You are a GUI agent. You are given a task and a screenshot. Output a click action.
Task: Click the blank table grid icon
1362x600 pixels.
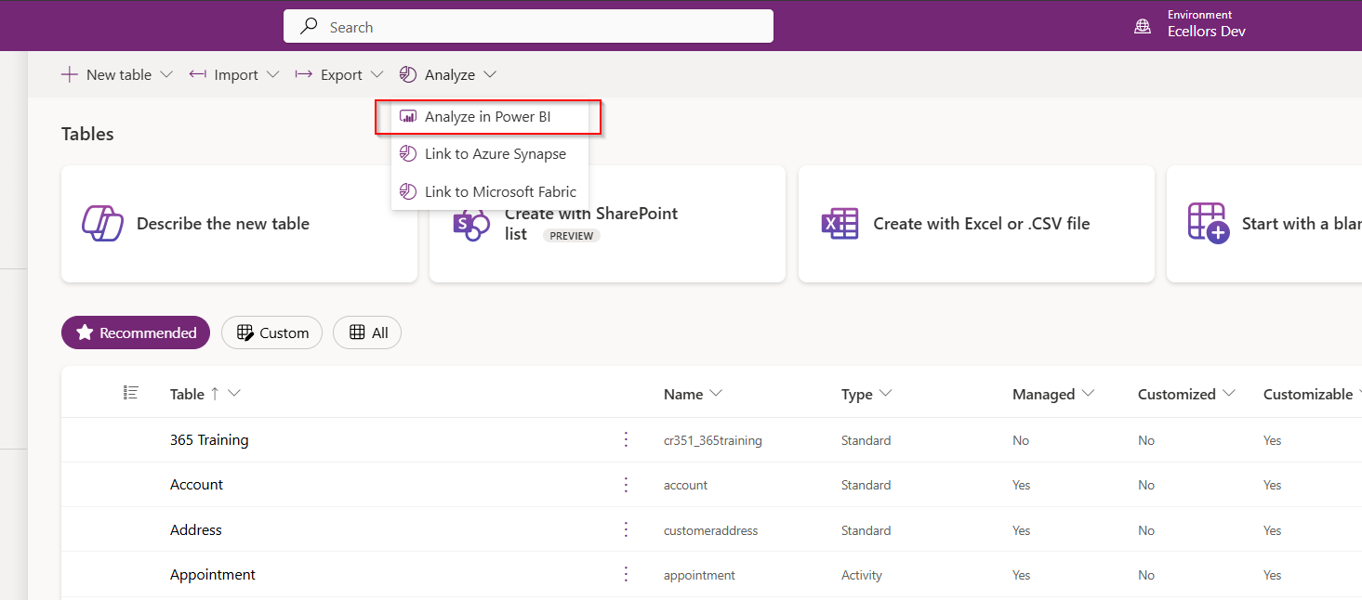click(x=1209, y=224)
